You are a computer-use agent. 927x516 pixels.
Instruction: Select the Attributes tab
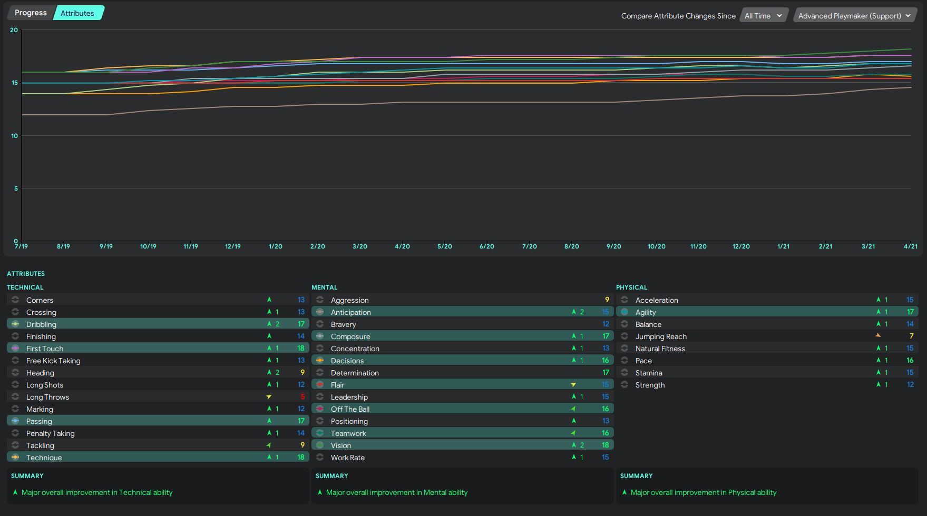pos(77,13)
